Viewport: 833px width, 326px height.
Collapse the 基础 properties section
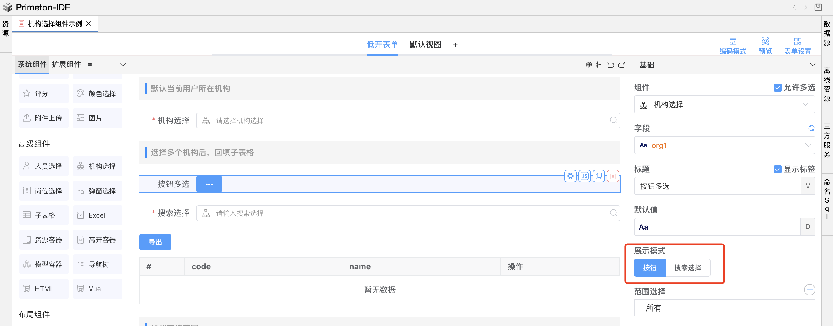click(x=812, y=65)
